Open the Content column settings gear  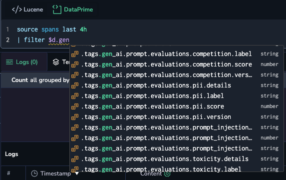(x=167, y=174)
